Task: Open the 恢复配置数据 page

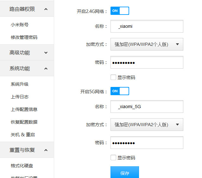Action: (24, 122)
